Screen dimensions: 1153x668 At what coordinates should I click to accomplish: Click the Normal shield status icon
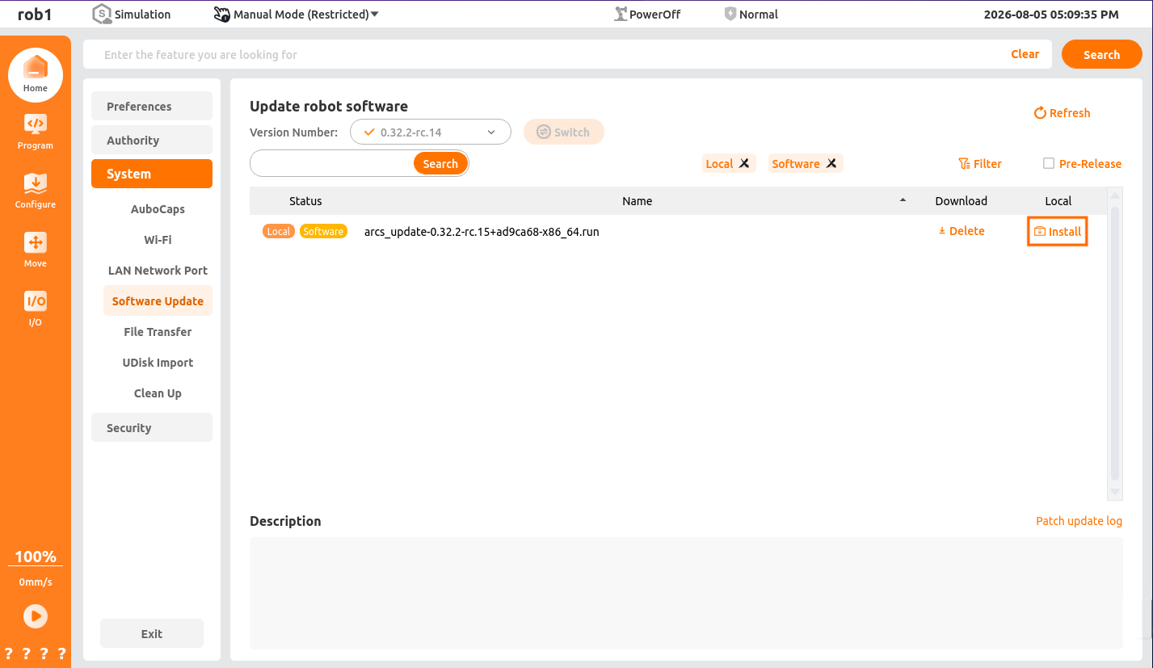click(x=730, y=14)
